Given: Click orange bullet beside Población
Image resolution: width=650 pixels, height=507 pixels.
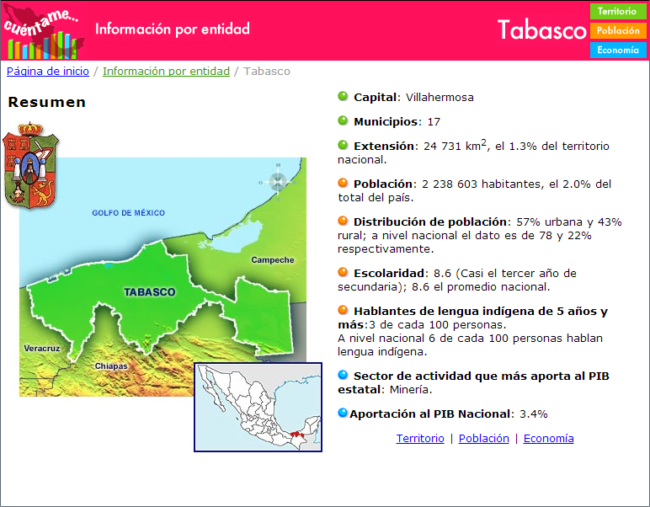Looking at the screenshot, I should tap(343, 183).
